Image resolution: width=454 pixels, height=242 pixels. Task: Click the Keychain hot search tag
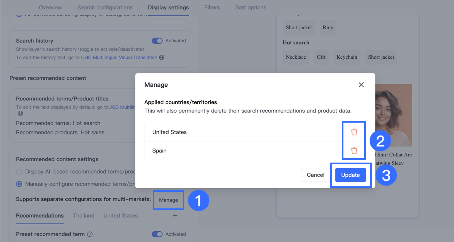click(347, 57)
